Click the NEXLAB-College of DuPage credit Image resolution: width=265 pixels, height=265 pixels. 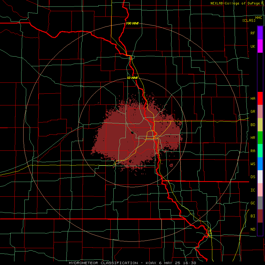tap(236, 3)
